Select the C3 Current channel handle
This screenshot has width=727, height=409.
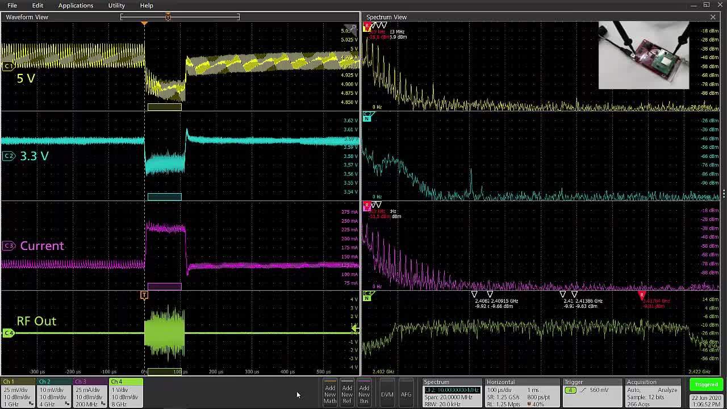[8, 246]
